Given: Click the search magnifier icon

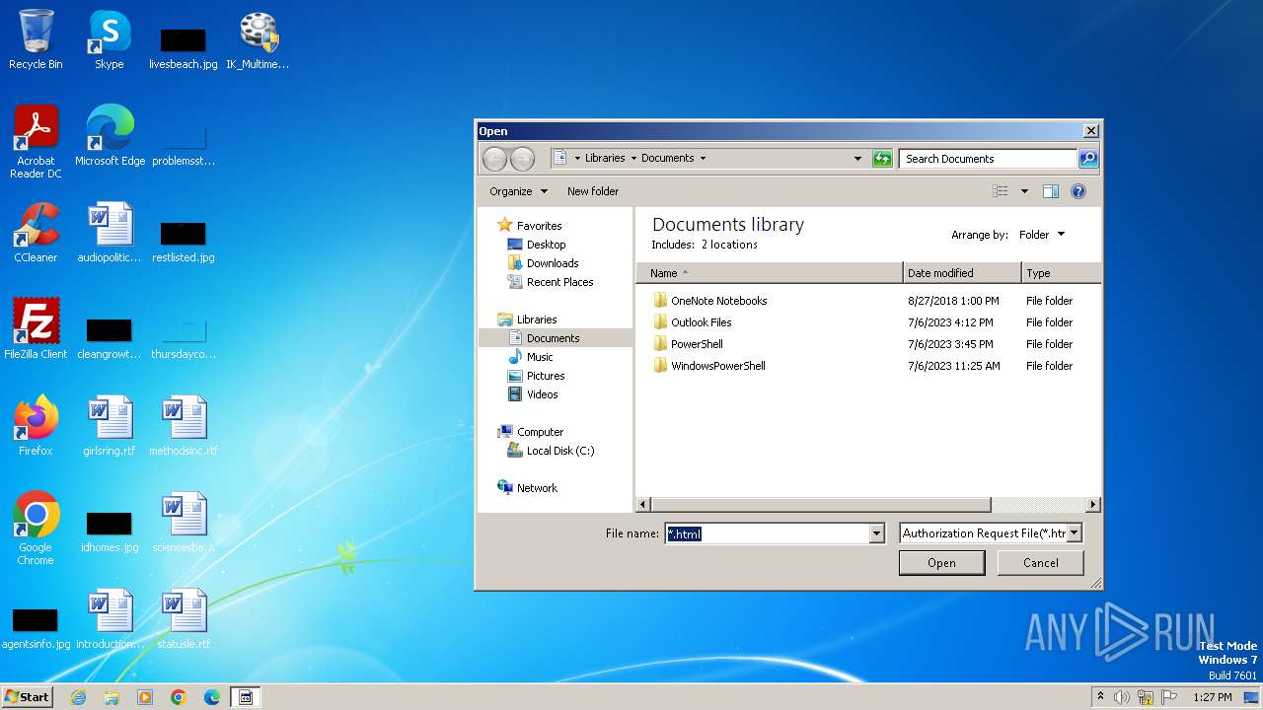Looking at the screenshot, I should (1087, 159).
